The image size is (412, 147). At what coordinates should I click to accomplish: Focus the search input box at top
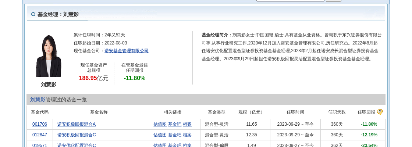pyautogui.click(x=290, y=1)
